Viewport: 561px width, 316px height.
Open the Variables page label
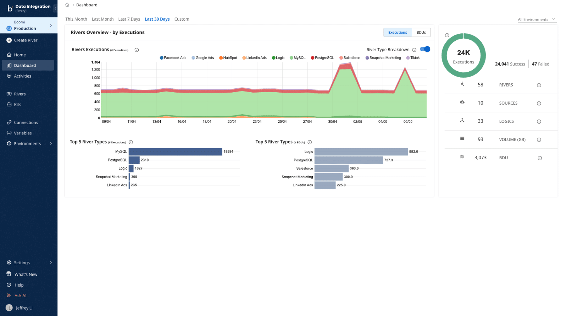(x=23, y=133)
